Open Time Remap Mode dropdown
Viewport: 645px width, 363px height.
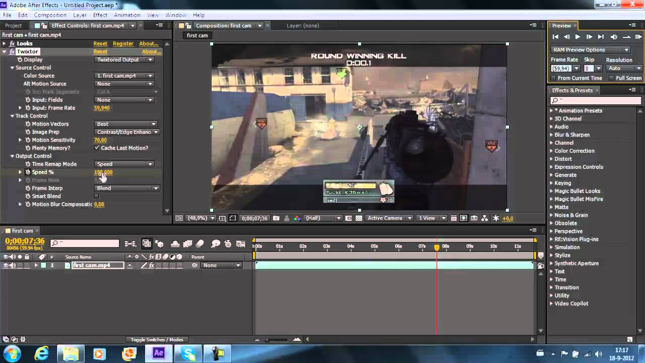[x=124, y=164]
